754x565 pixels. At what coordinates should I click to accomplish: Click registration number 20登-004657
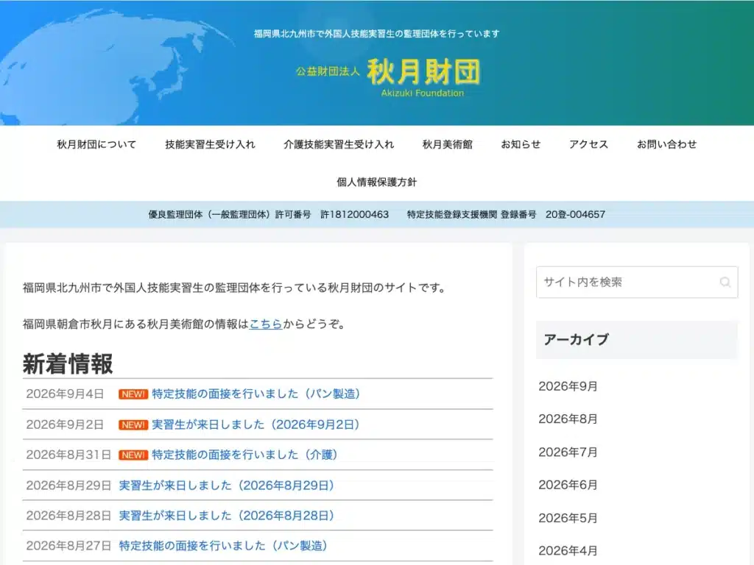tap(575, 215)
